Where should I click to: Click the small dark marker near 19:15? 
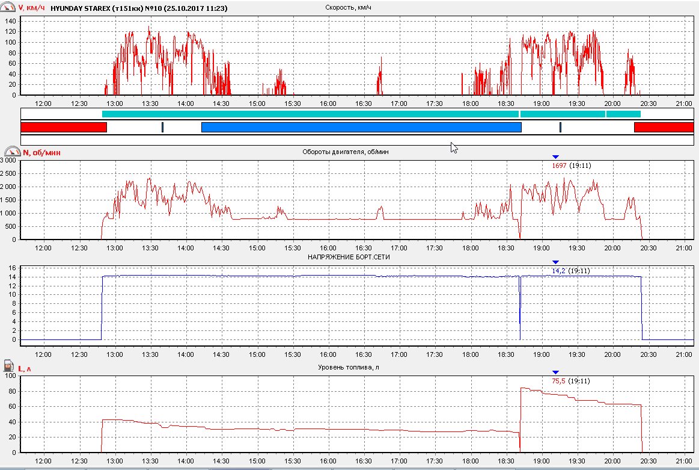[560, 127]
